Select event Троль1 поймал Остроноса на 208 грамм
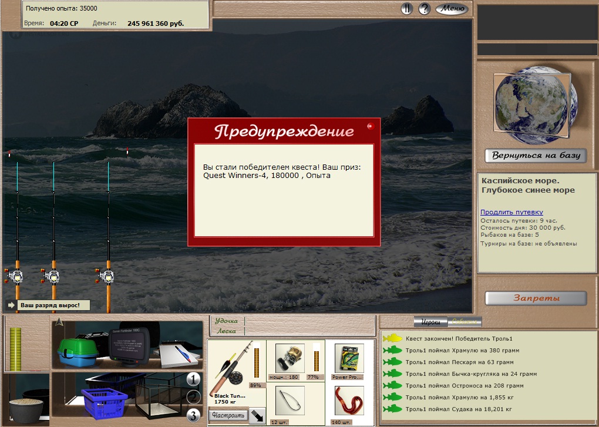Image resolution: width=599 pixels, height=427 pixels. coord(465,386)
